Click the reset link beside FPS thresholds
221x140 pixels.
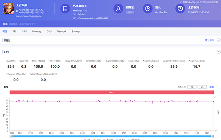(x=211, y=87)
